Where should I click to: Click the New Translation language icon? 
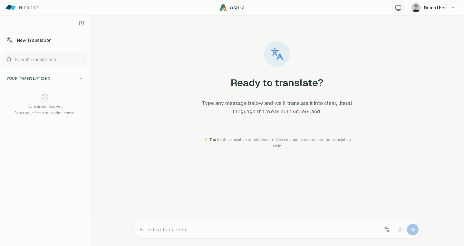click(10, 40)
